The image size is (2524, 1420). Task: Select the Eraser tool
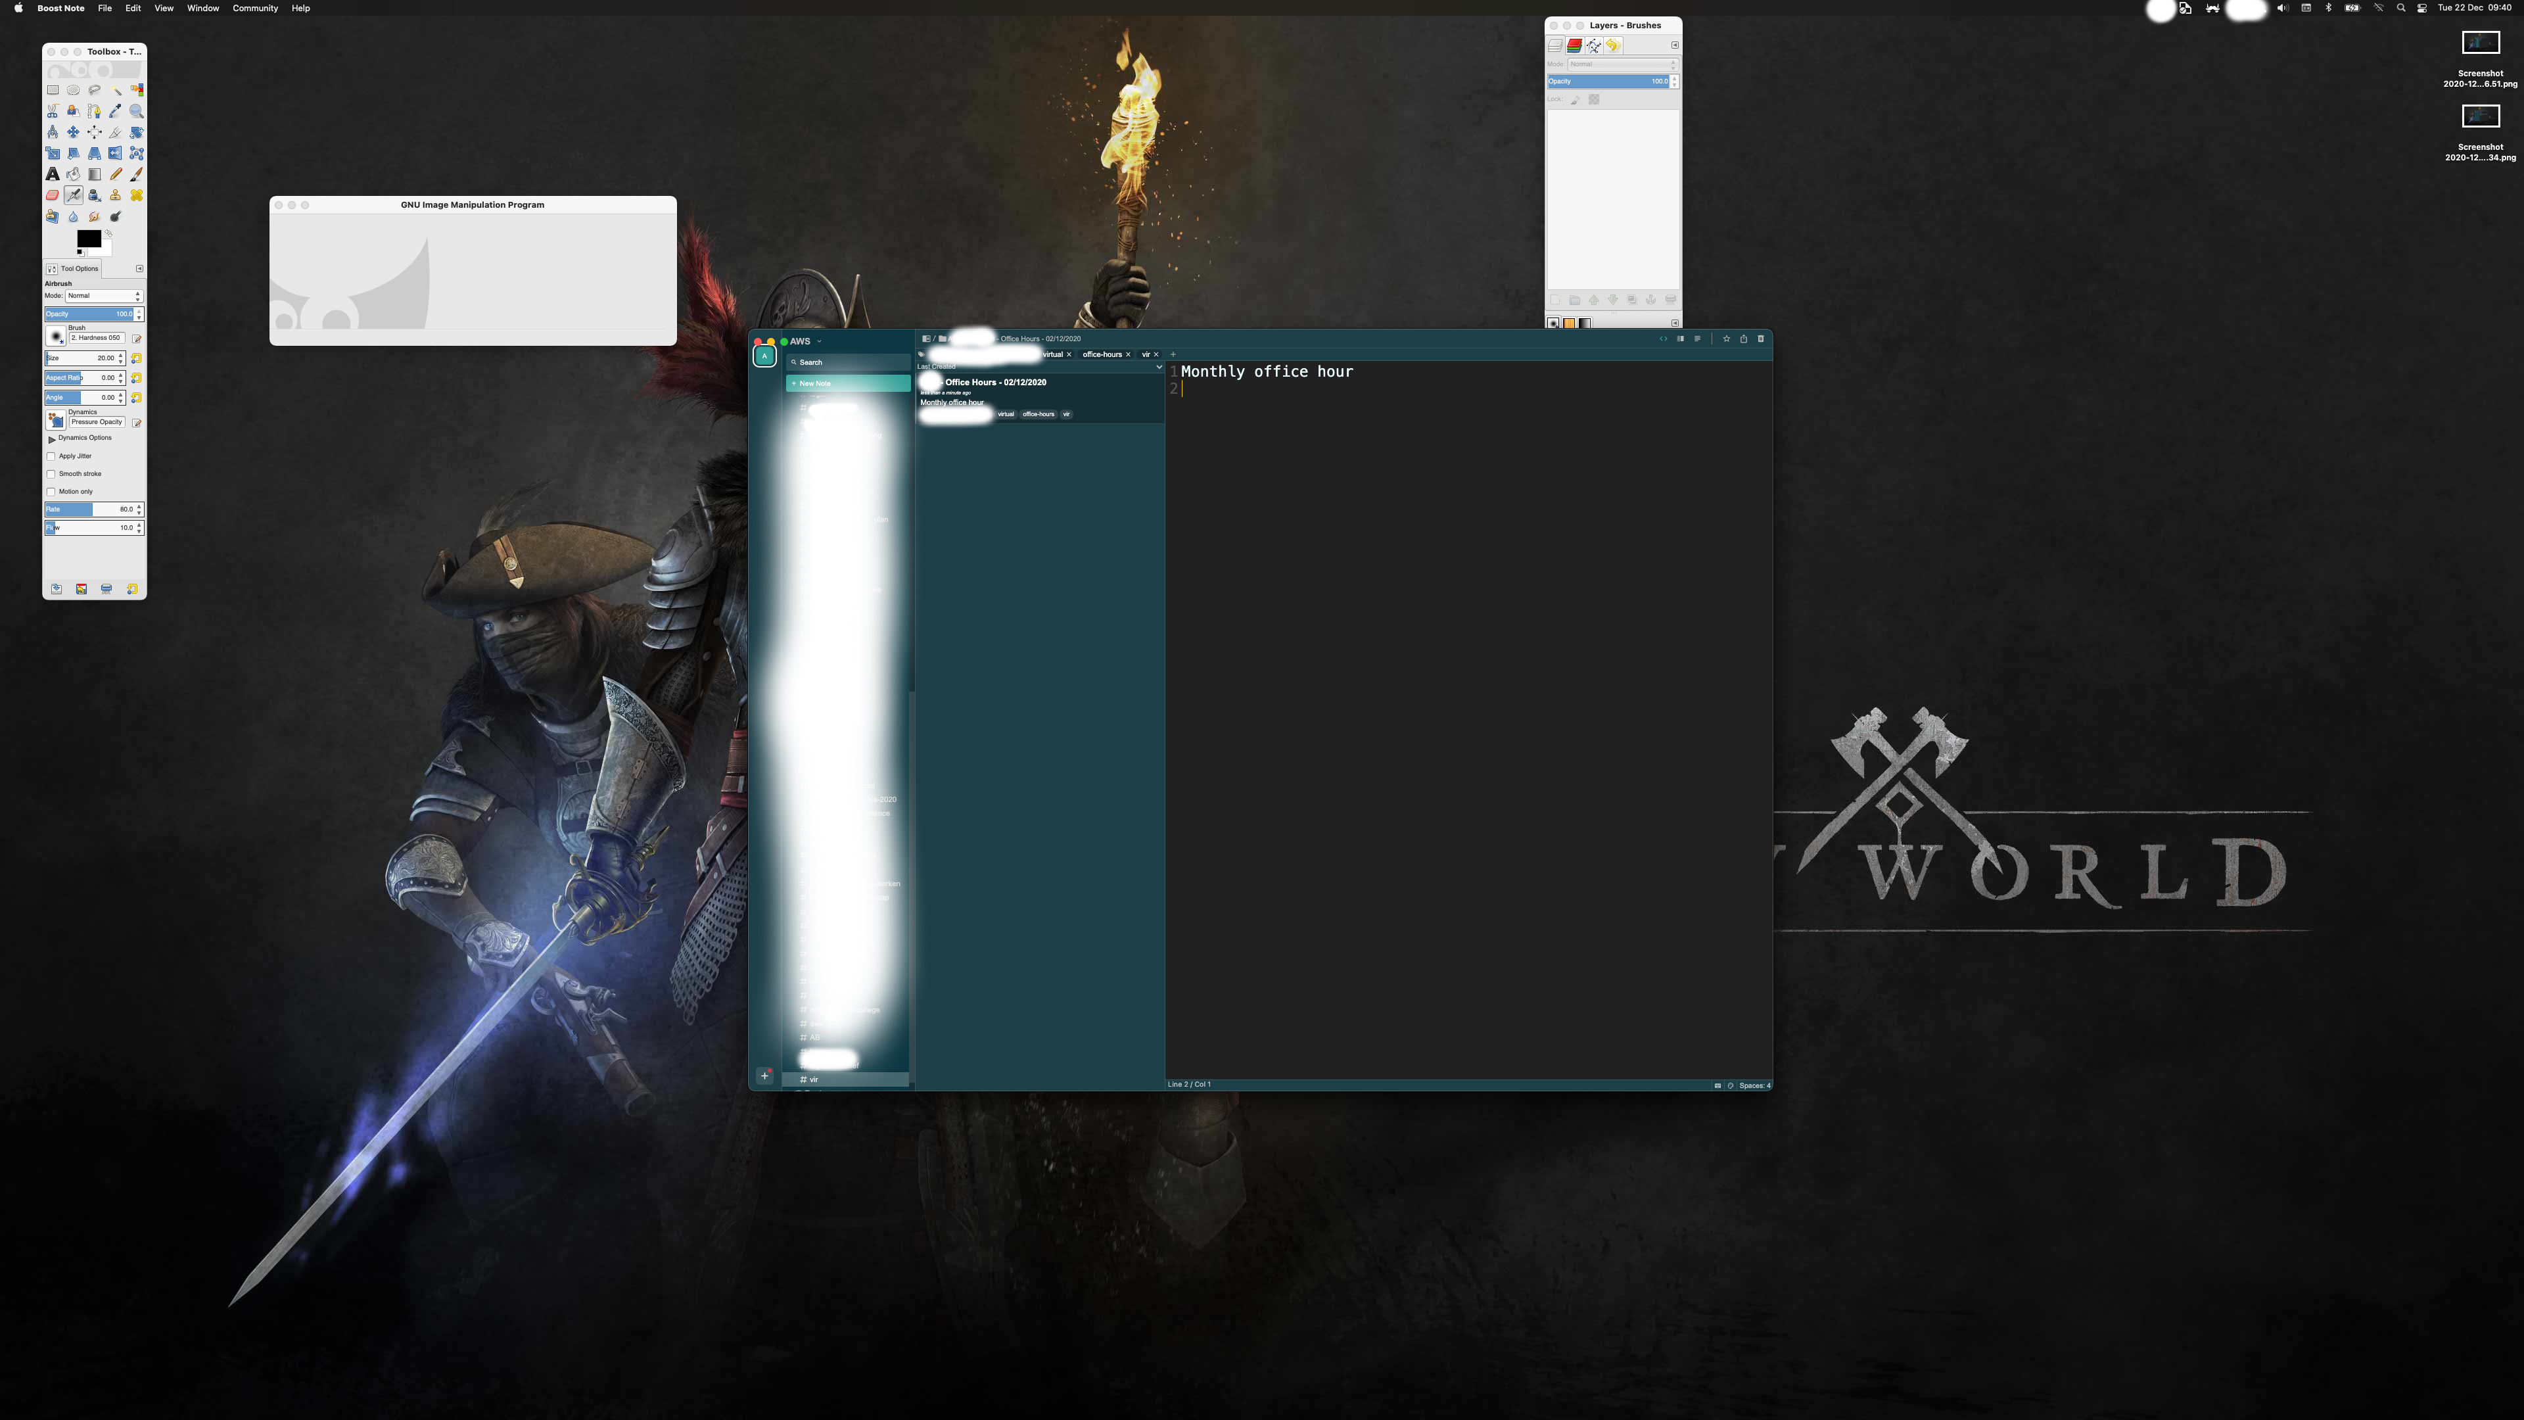click(52, 195)
